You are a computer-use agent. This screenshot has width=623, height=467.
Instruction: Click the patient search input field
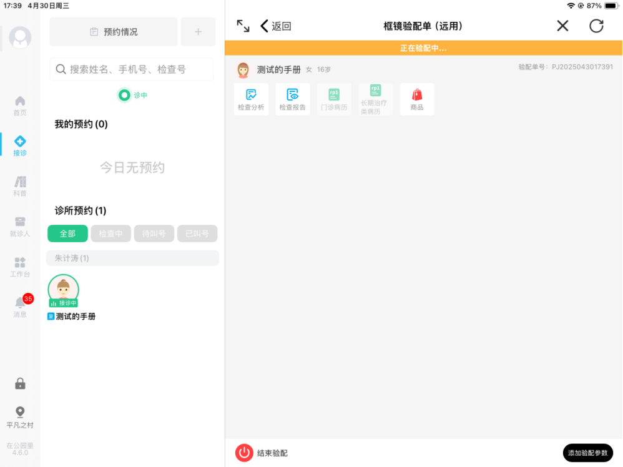click(x=132, y=69)
